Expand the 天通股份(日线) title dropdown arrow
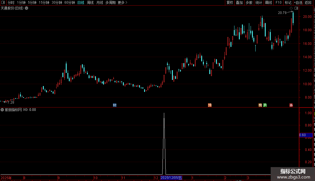The width and height of the screenshot is (315, 181). [x=26, y=8]
